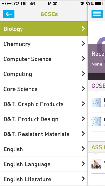Tap the blue back arrow button
Viewport: 105px width, 186px height.
[9, 14]
